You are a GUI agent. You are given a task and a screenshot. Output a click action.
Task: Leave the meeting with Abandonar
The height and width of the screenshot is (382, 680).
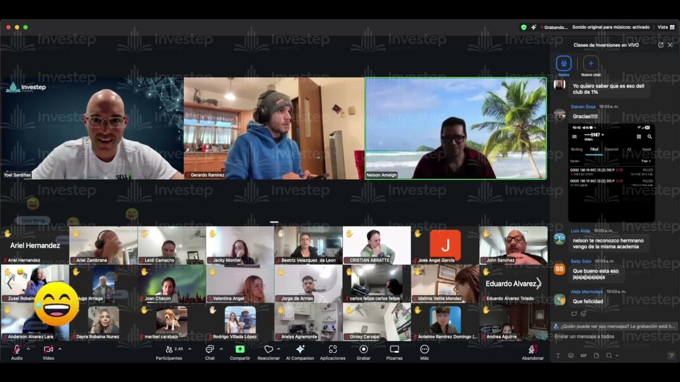coord(532,352)
